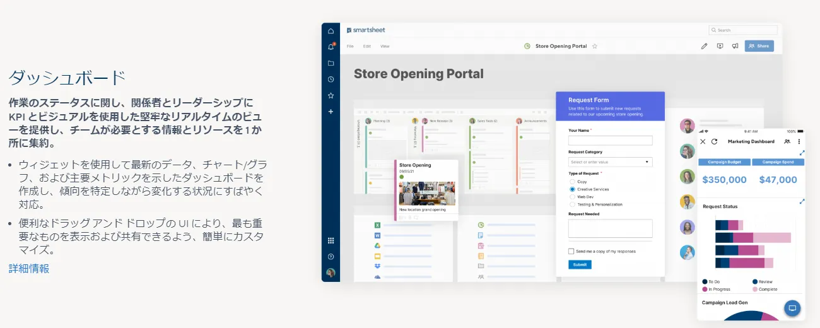Click the smartsheet logo
820x328 pixels.
point(366,30)
